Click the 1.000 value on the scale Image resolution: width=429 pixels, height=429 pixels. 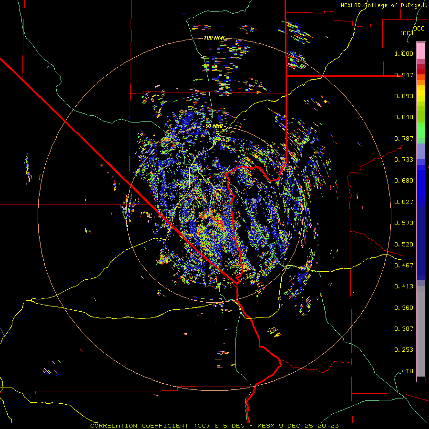(x=404, y=53)
